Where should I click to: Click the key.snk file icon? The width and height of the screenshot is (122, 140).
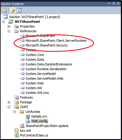tap(16, 131)
